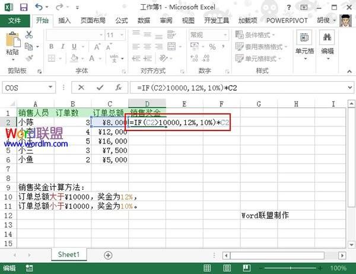This screenshot has width=356, height=274.
Task: Add a new sheet with plus icon
Action: (108, 255)
